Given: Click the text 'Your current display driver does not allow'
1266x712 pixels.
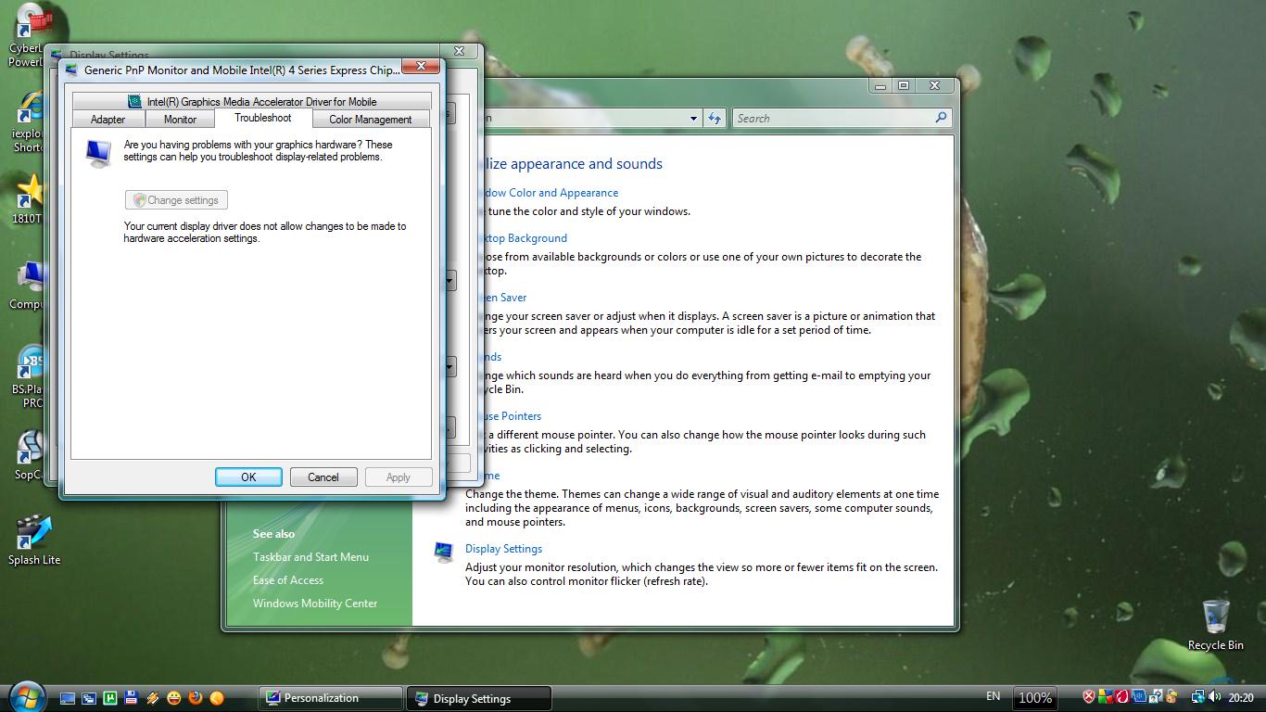Looking at the screenshot, I should (x=219, y=226).
